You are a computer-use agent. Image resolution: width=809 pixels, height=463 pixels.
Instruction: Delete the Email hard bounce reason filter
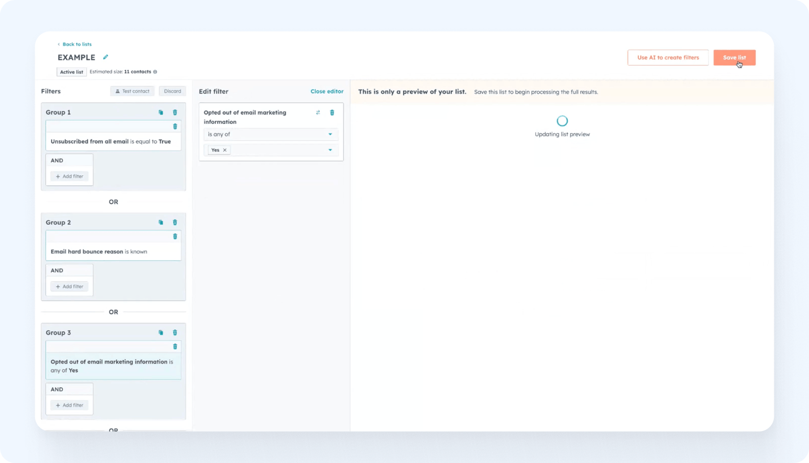point(175,236)
